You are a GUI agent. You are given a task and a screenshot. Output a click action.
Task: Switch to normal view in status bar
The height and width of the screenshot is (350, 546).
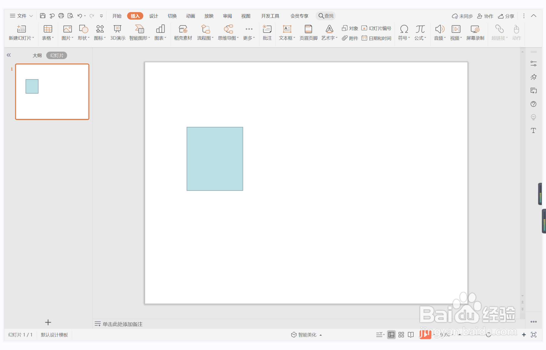391,335
